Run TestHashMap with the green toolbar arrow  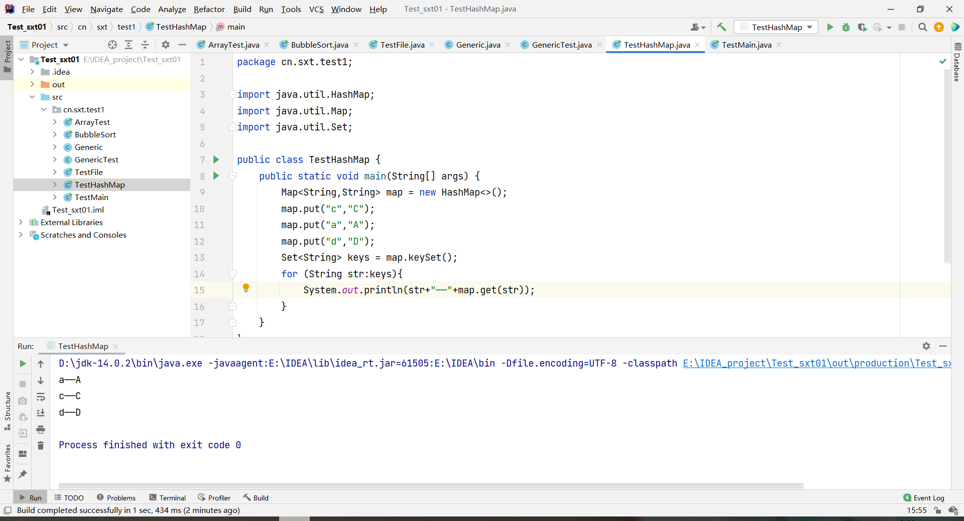[x=830, y=27]
